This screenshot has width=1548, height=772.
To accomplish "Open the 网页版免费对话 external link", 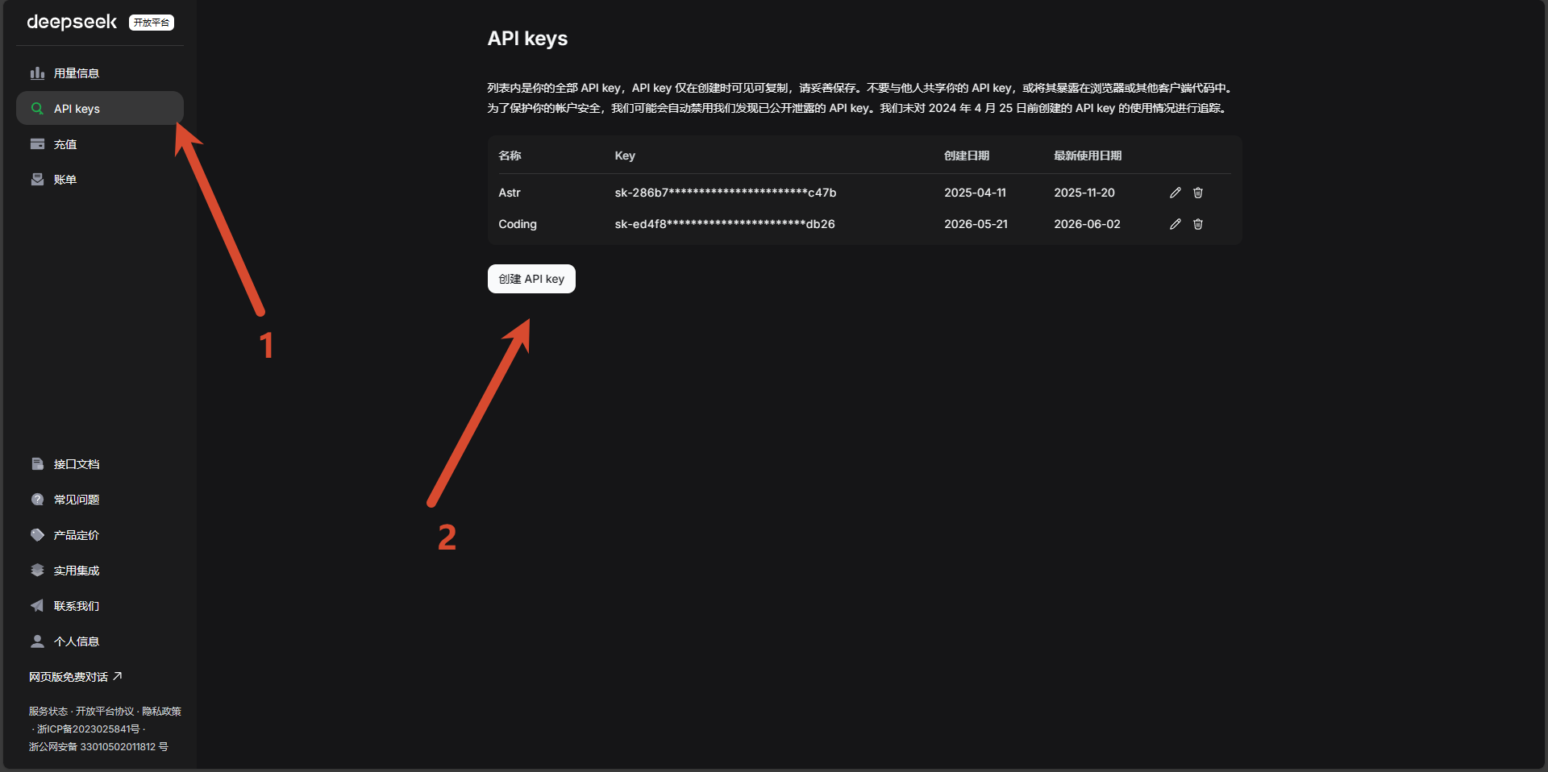I will (x=76, y=677).
